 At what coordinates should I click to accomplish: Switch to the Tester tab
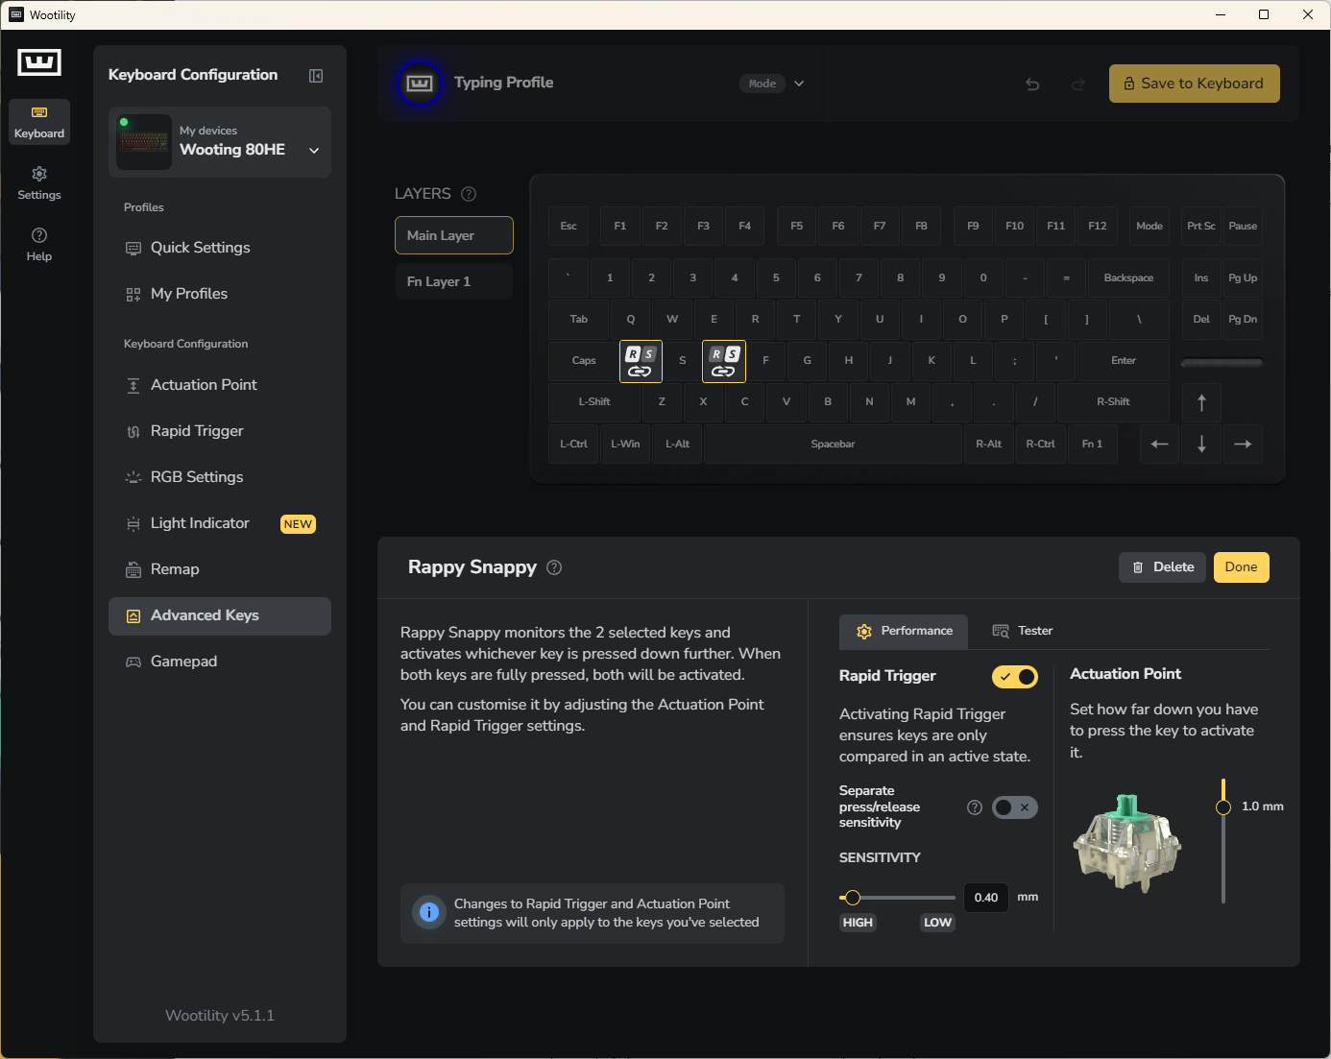(x=1023, y=631)
